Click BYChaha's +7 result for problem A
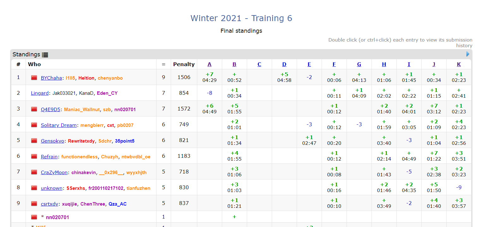 click(x=209, y=75)
